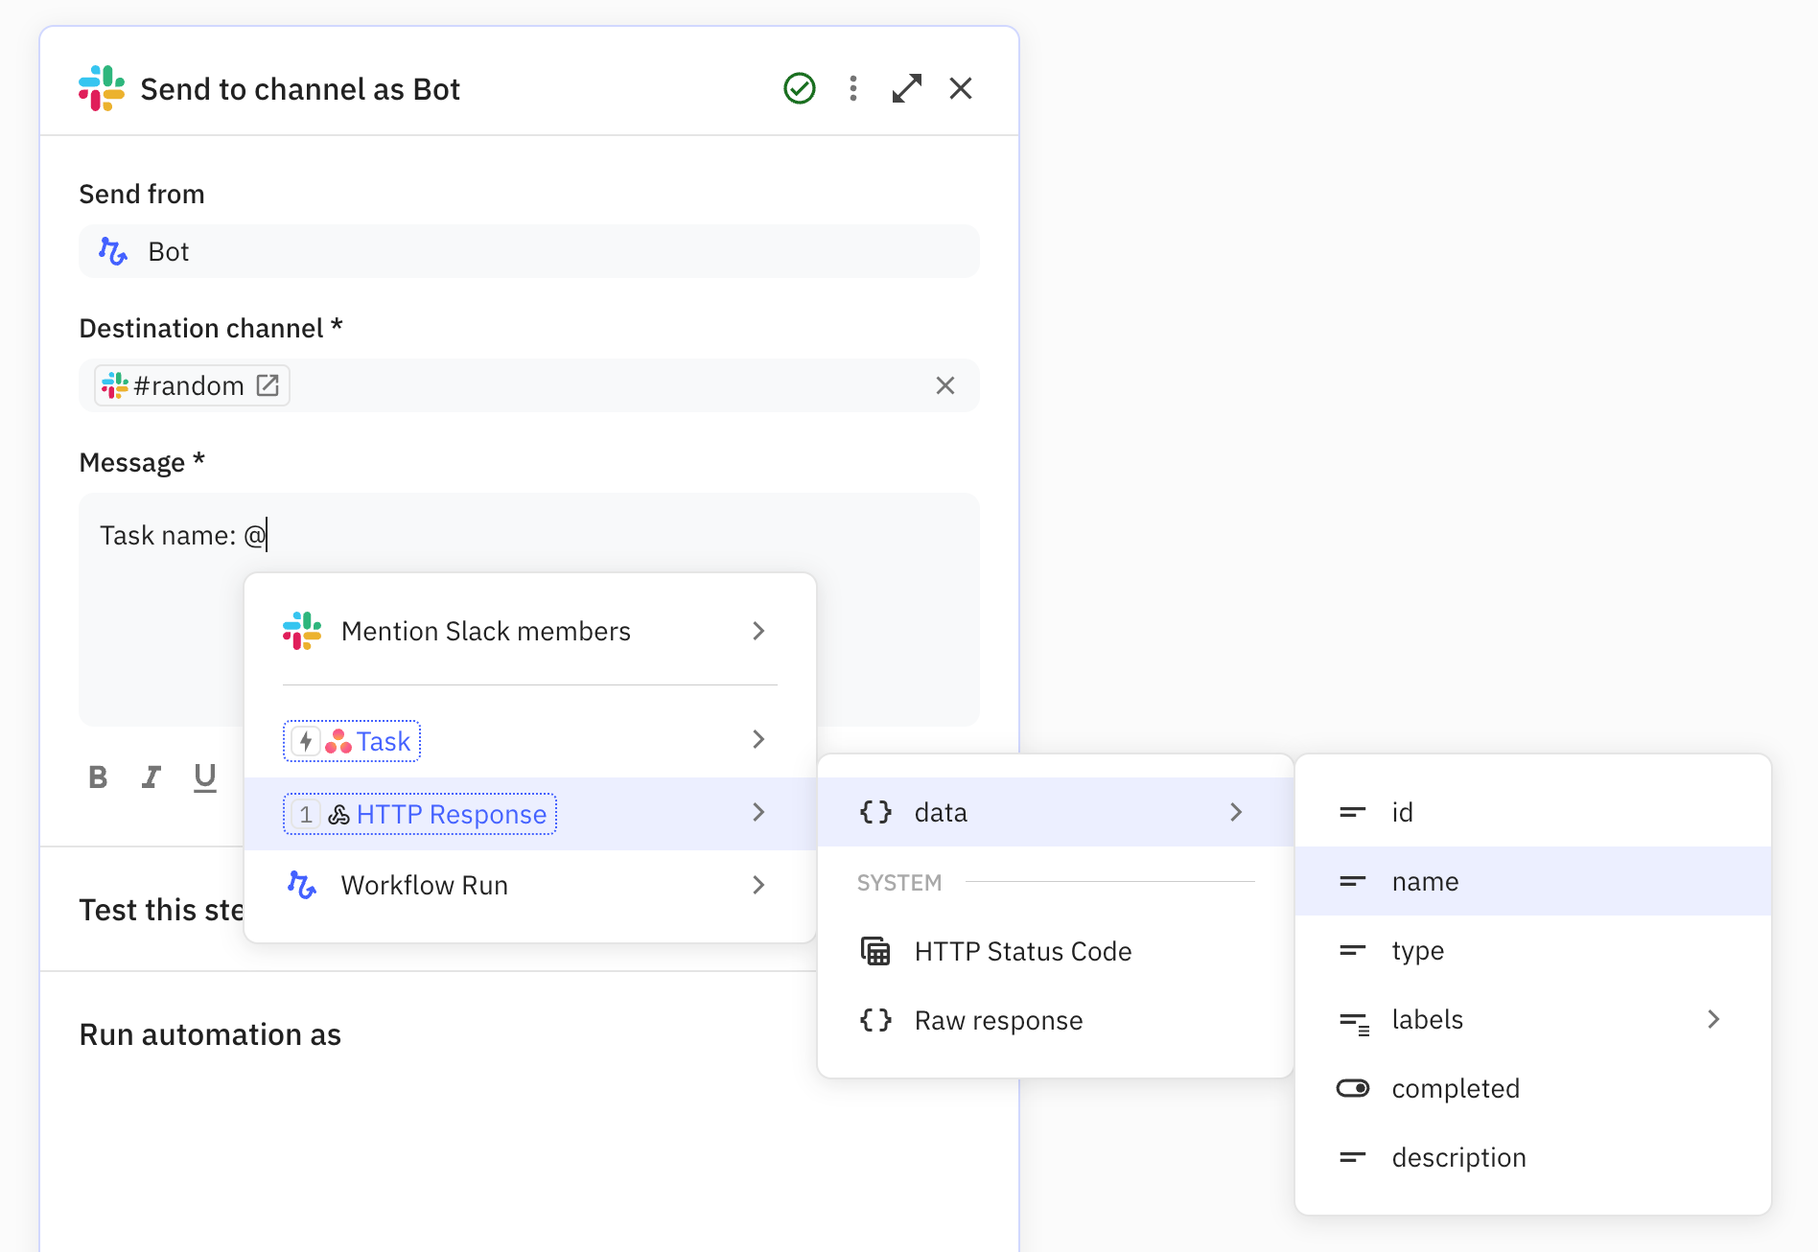
Task: Click the Workflow Run icon
Action: coord(302,885)
